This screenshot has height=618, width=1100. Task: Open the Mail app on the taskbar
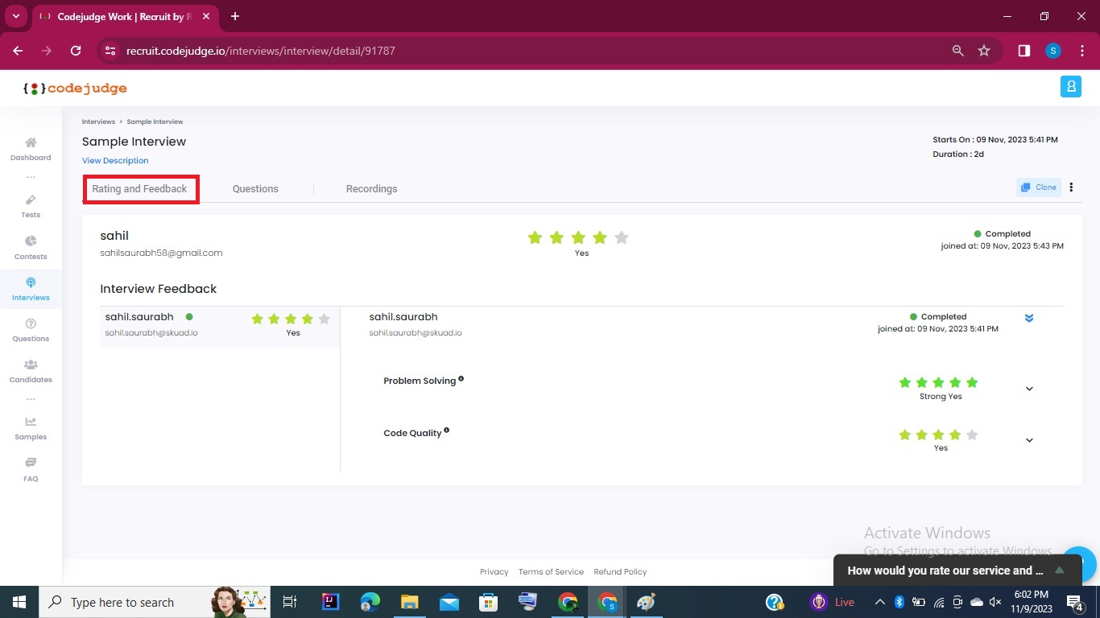tap(449, 602)
